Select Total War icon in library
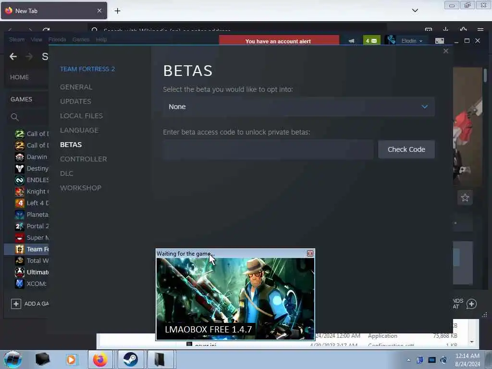This screenshot has width=492, height=369. tap(20, 261)
